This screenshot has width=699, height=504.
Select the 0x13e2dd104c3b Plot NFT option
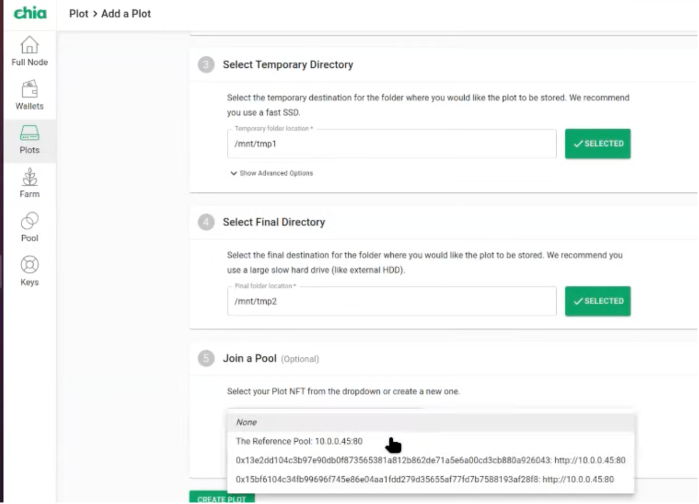click(x=430, y=460)
